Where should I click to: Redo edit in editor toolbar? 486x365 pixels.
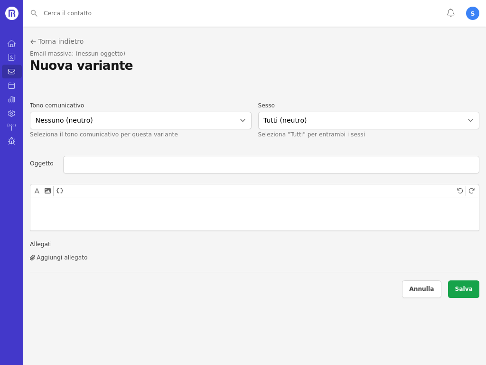[x=471, y=191]
